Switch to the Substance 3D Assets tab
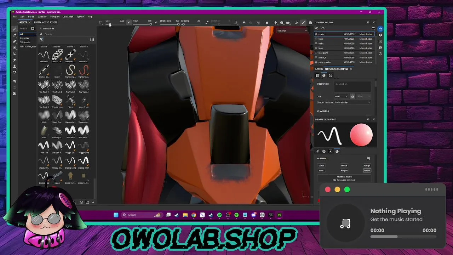453x255 pixels. tap(45, 22)
